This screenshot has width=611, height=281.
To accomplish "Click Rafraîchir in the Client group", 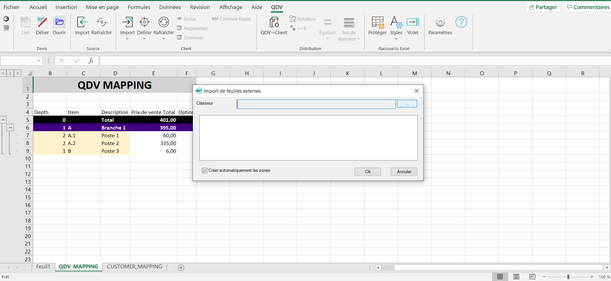I will 163,22.
